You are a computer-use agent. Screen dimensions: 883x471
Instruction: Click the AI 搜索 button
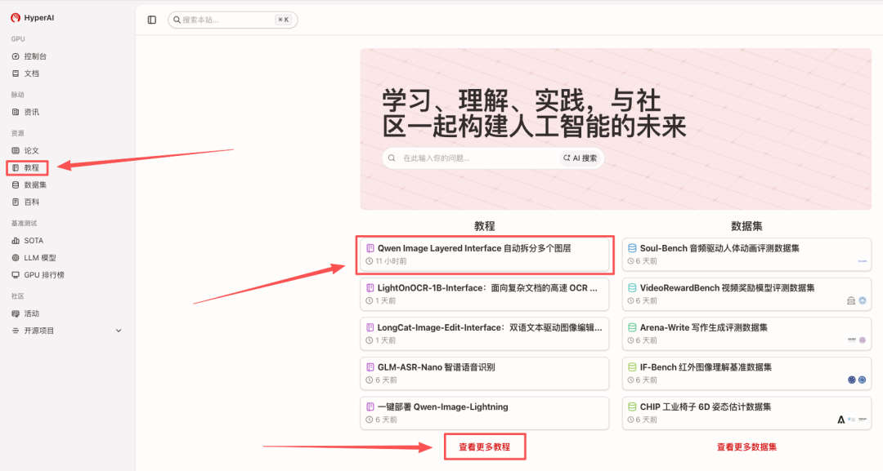[x=581, y=158]
